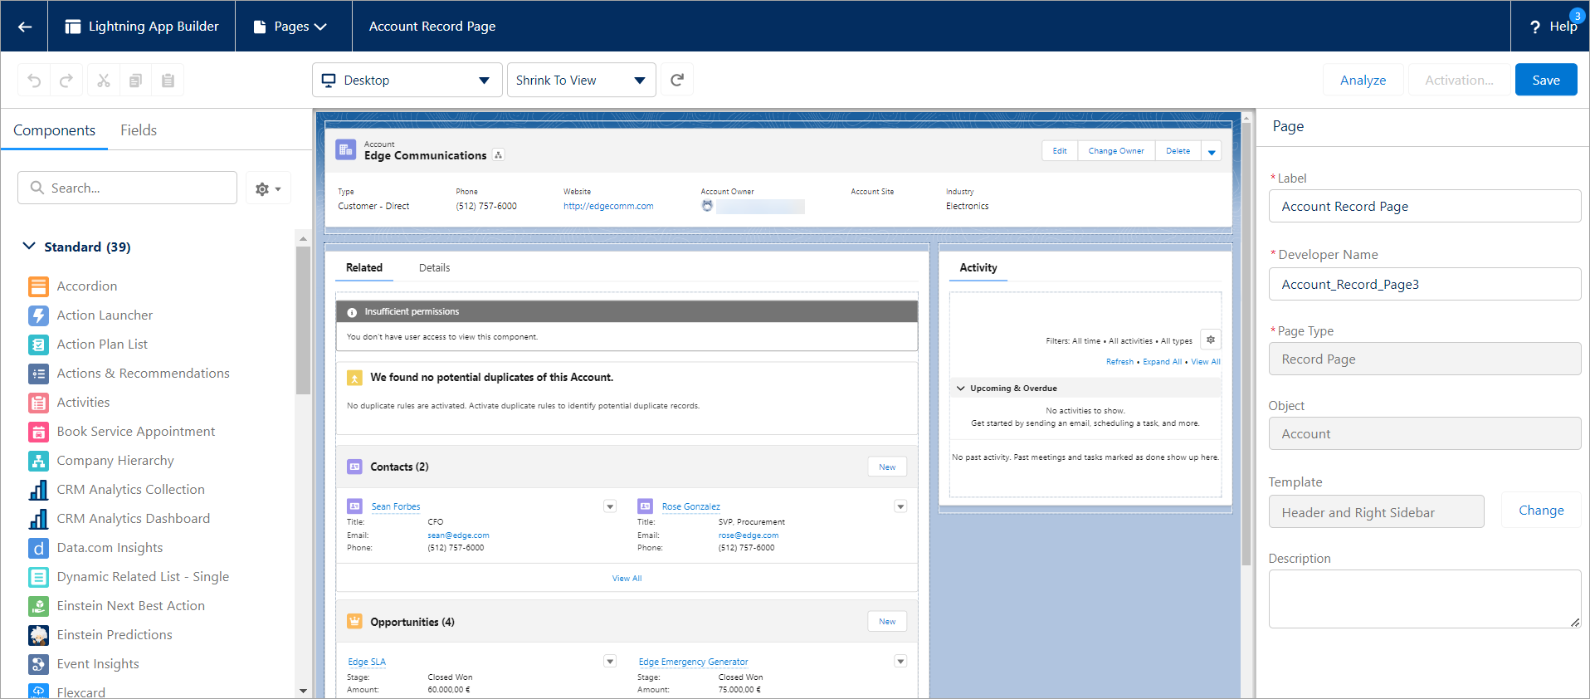
Task: Select the Details tab on canvas
Action: pos(434,267)
